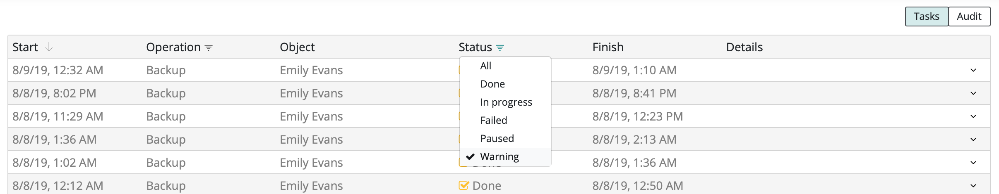The height and width of the screenshot is (194, 999).
Task: Click the Start column sort arrow
Action: click(49, 47)
